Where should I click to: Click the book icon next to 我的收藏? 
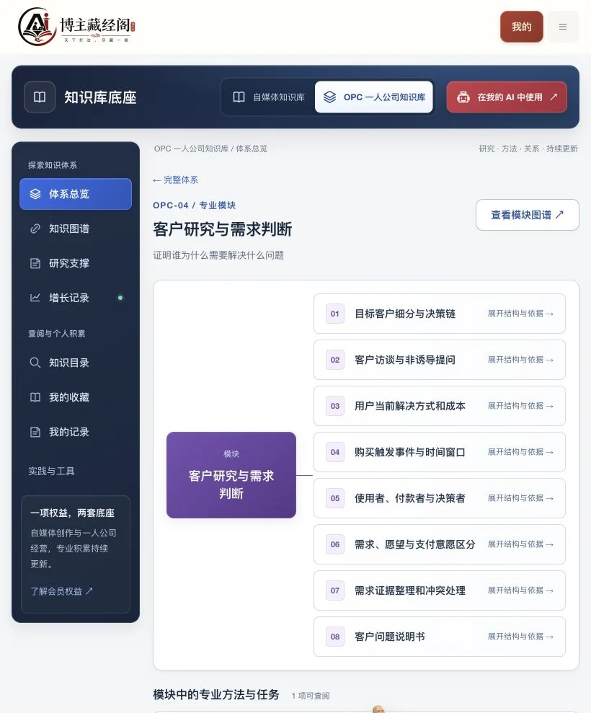[x=35, y=397]
